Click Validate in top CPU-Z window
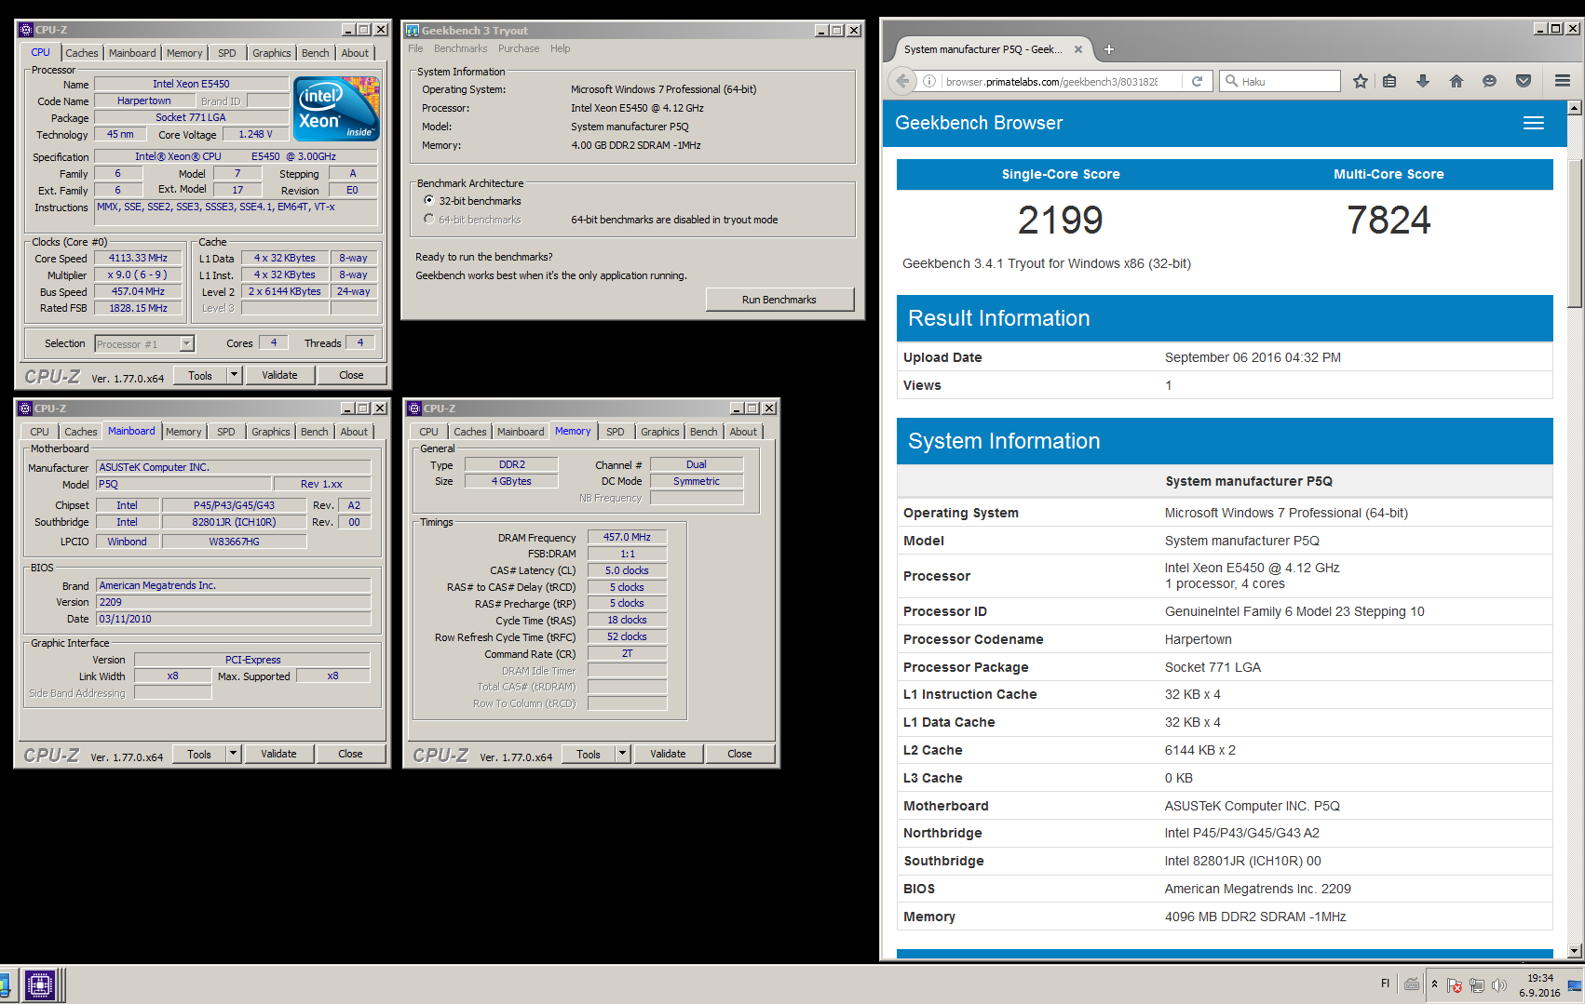 click(x=279, y=375)
